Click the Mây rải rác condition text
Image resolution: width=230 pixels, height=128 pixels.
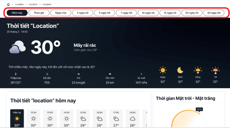point(85,45)
